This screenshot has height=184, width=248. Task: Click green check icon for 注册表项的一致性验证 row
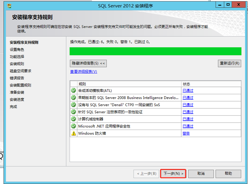click(x=73, y=112)
